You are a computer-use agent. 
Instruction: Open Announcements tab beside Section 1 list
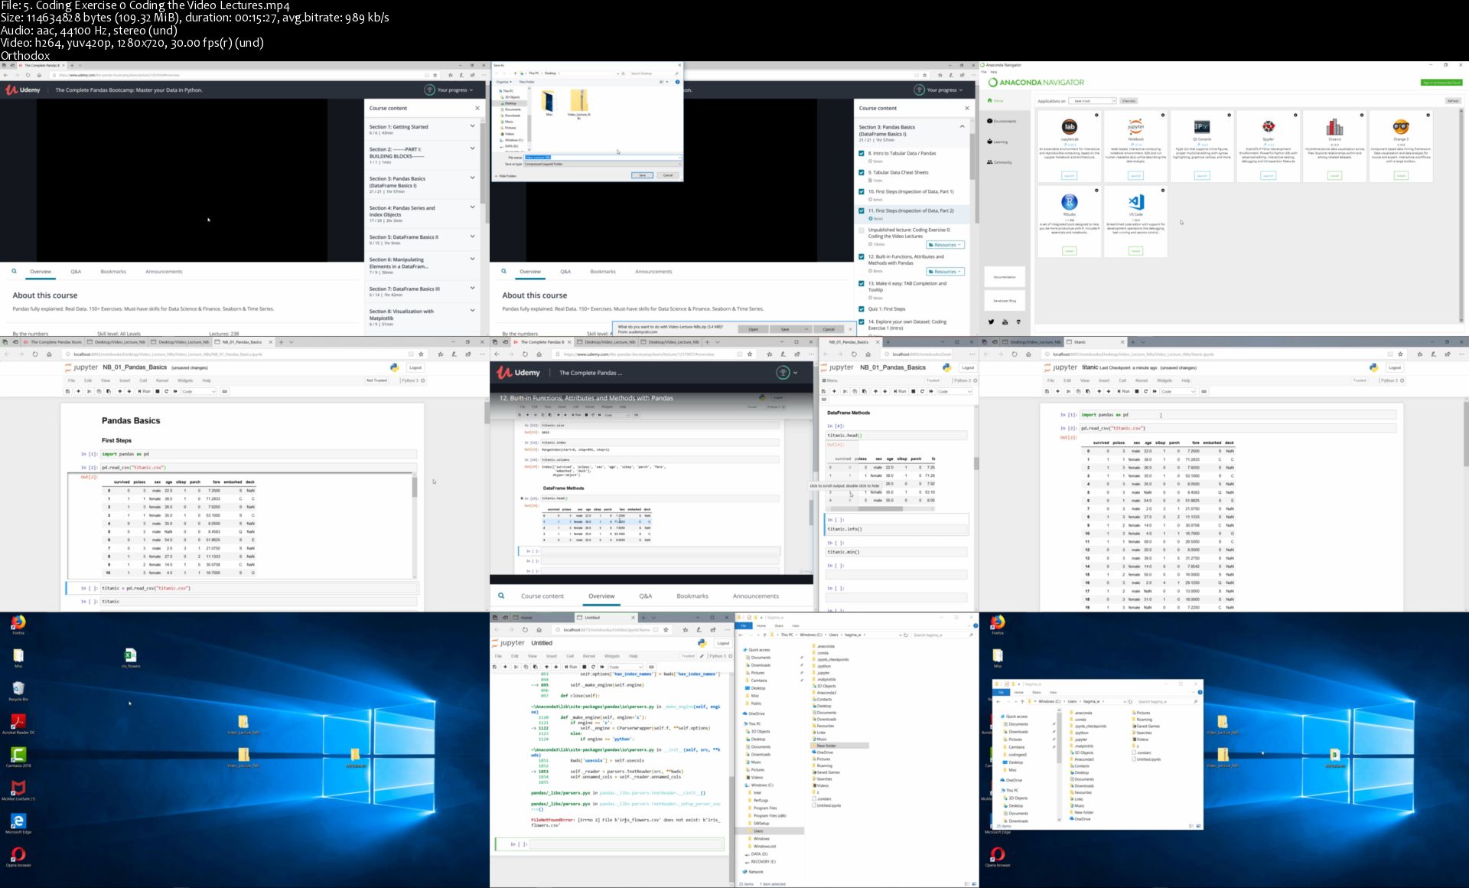164,271
